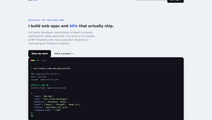Go to omm.dev logo home link
This screenshot has height=120, width=212.
tap(33, 0)
